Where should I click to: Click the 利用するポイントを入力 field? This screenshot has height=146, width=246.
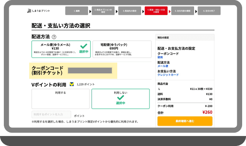(x=51, y=114)
